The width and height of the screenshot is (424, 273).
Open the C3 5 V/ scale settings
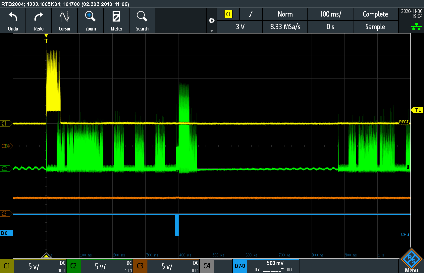tap(173, 266)
